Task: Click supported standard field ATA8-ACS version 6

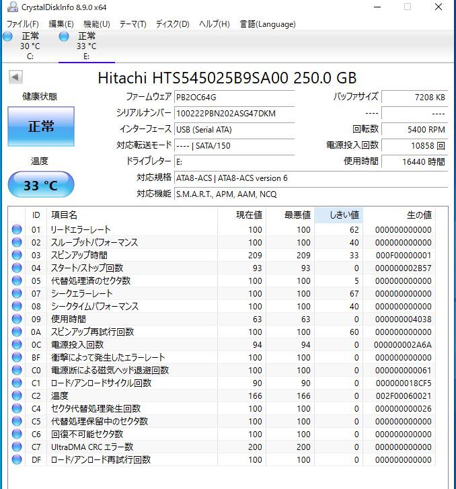Action: coord(311,178)
